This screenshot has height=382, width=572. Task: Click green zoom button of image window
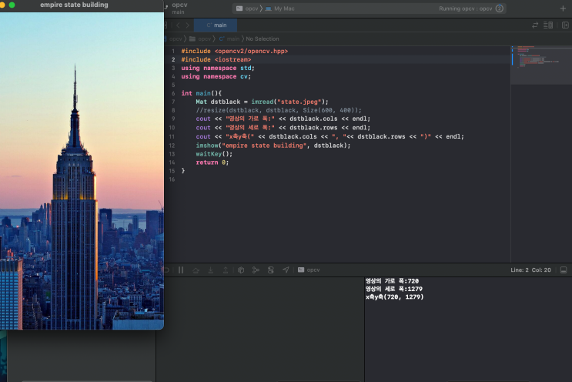pos(12,5)
